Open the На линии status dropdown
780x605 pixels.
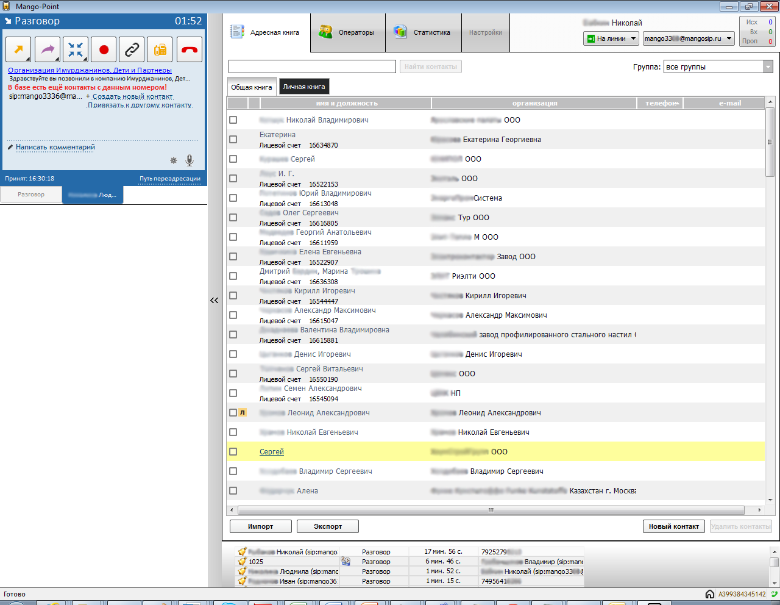[611, 38]
